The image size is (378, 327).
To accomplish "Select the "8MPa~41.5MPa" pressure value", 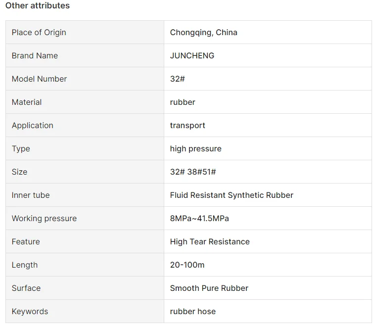I will (x=199, y=219).
